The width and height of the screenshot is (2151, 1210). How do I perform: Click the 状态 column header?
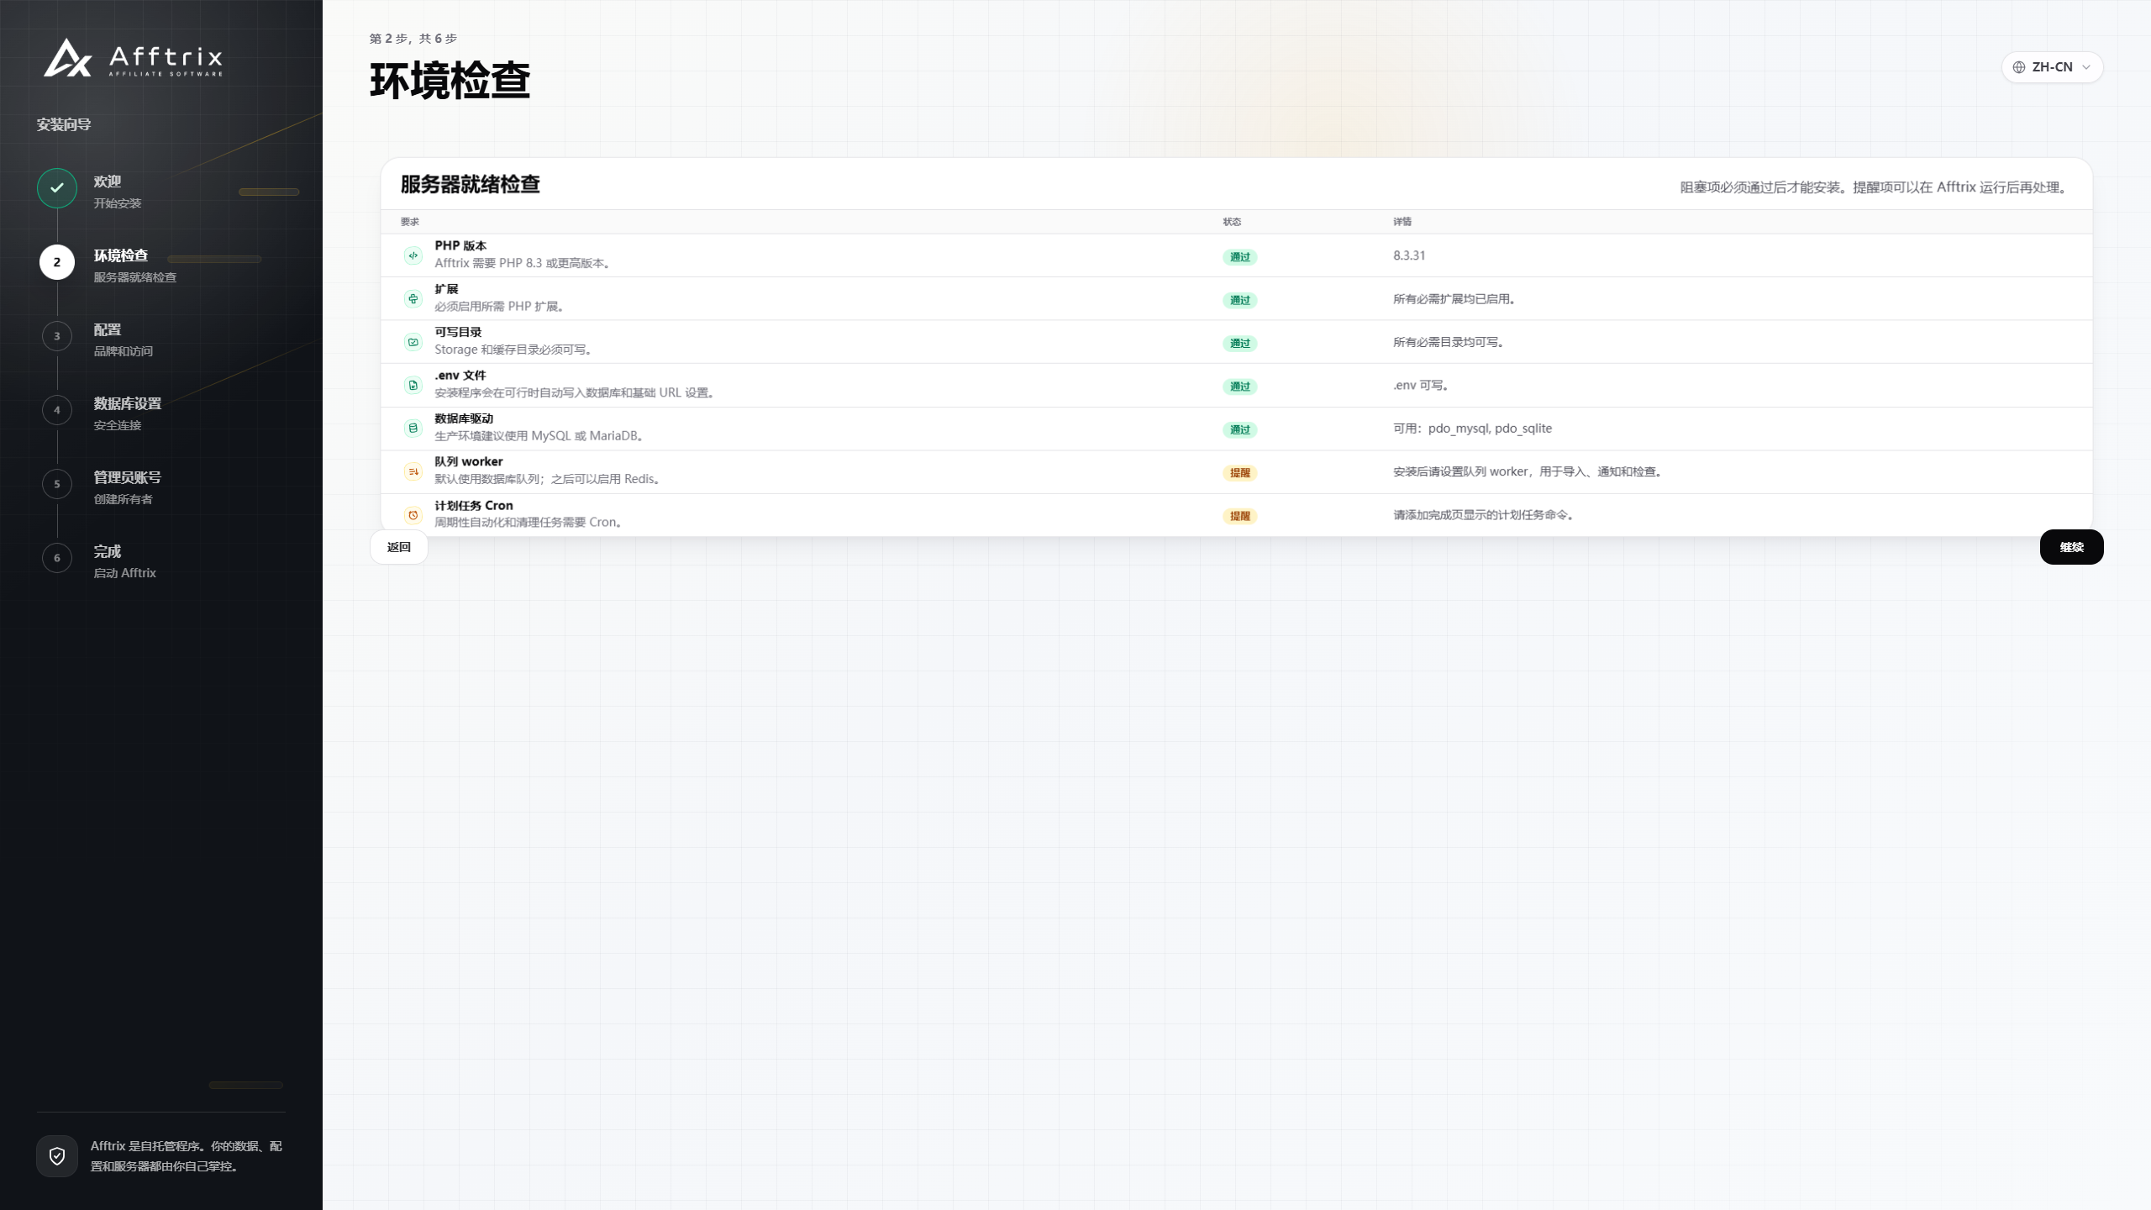click(x=1232, y=222)
